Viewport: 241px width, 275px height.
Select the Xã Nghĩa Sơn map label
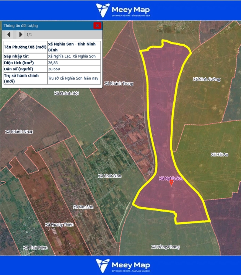click(171, 178)
